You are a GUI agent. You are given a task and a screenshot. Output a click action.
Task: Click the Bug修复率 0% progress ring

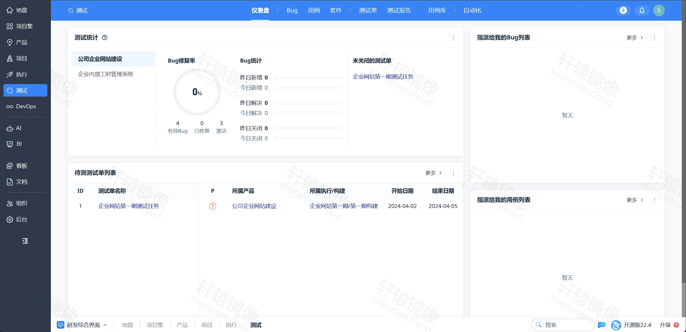click(197, 92)
